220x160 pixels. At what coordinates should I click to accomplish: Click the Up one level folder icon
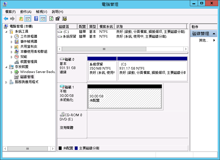point(21,19)
